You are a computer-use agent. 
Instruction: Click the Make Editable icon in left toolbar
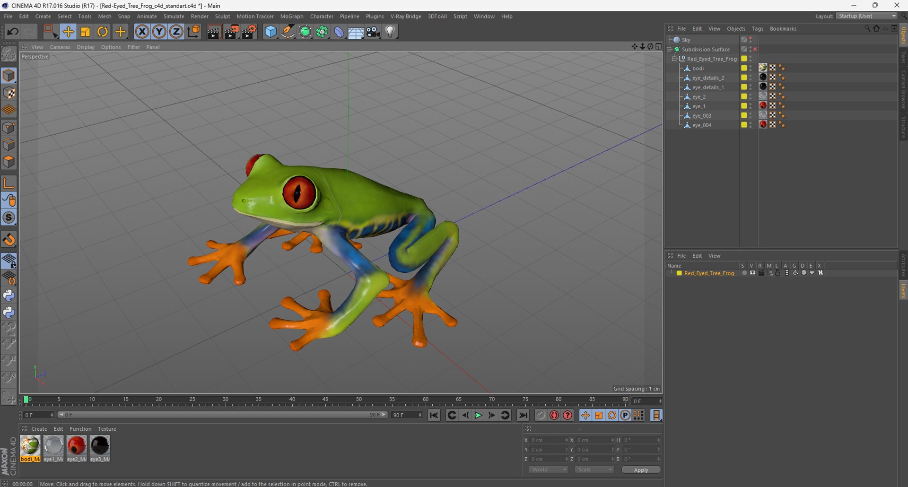(x=9, y=54)
